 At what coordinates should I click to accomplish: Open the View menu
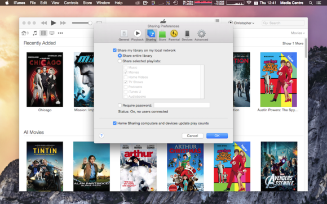(55, 3)
